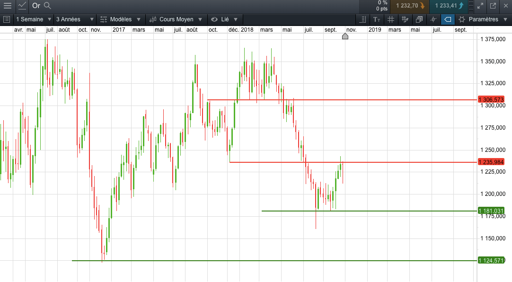This screenshot has height=282, width=512.
Task: Click the buy price 1 233,41 button
Action: point(449,6)
